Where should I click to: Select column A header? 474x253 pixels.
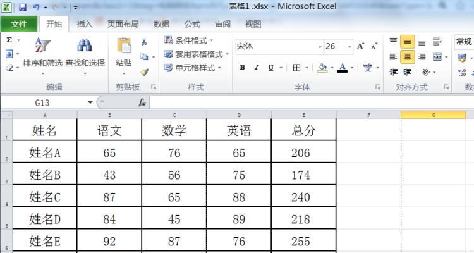(45, 115)
